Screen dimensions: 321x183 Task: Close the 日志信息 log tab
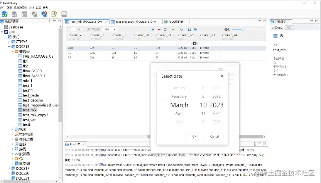pos(84,144)
